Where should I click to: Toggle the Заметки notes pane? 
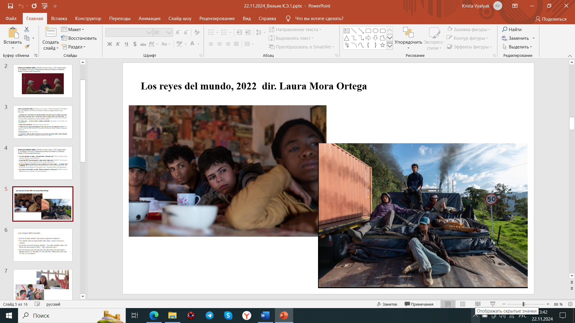pyautogui.click(x=387, y=304)
